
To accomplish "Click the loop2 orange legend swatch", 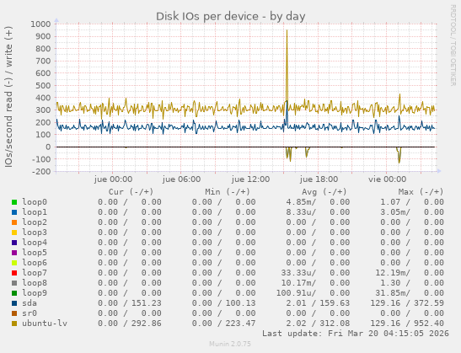I will click(x=14, y=222).
